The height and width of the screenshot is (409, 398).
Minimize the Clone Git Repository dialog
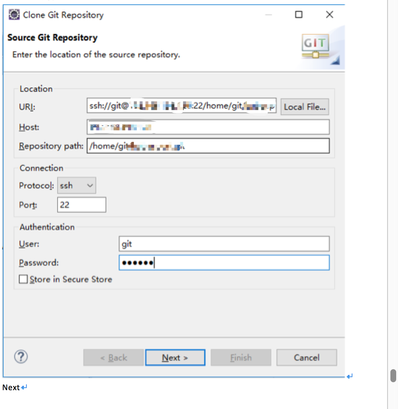pyautogui.click(x=268, y=15)
